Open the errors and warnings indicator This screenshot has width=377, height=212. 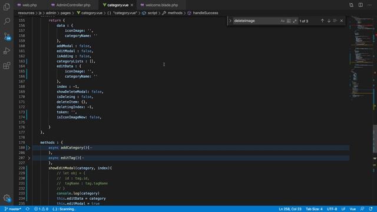[x=41, y=209]
